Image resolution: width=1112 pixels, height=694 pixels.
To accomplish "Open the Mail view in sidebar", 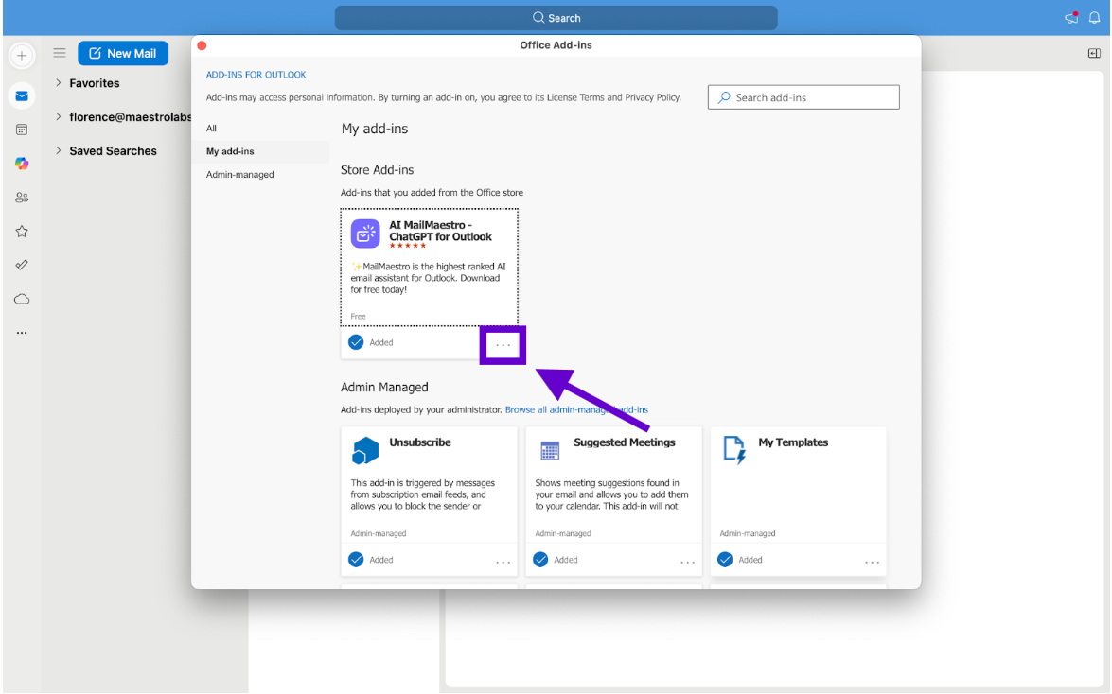I will 22,95.
